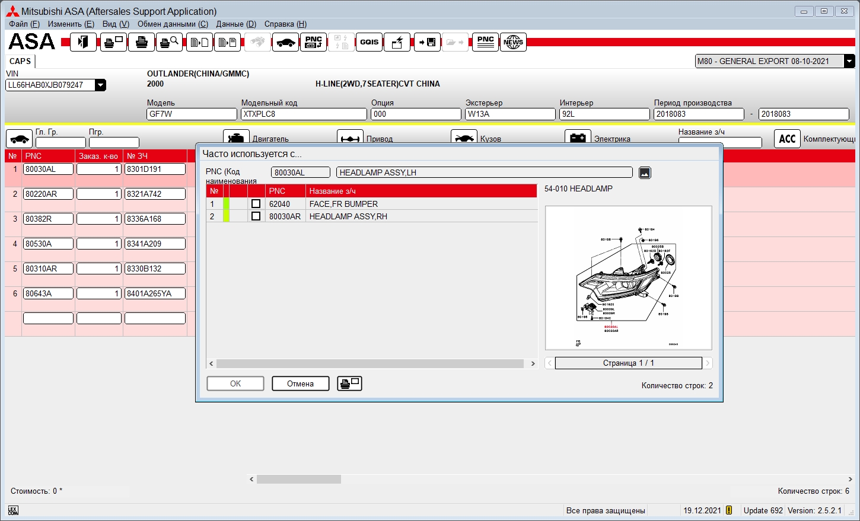Click the Отмена cancel button
The image size is (860, 521).
tap(301, 383)
